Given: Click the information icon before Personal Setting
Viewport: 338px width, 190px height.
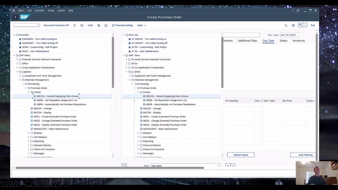Looking at the screenshot, I should (106, 25).
